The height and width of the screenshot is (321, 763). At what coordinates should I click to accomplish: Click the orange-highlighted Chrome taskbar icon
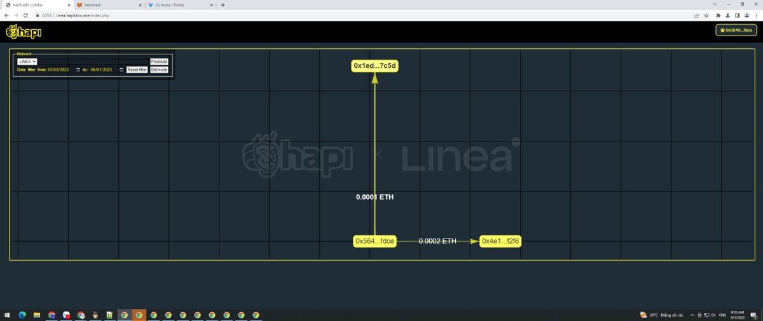(x=139, y=315)
